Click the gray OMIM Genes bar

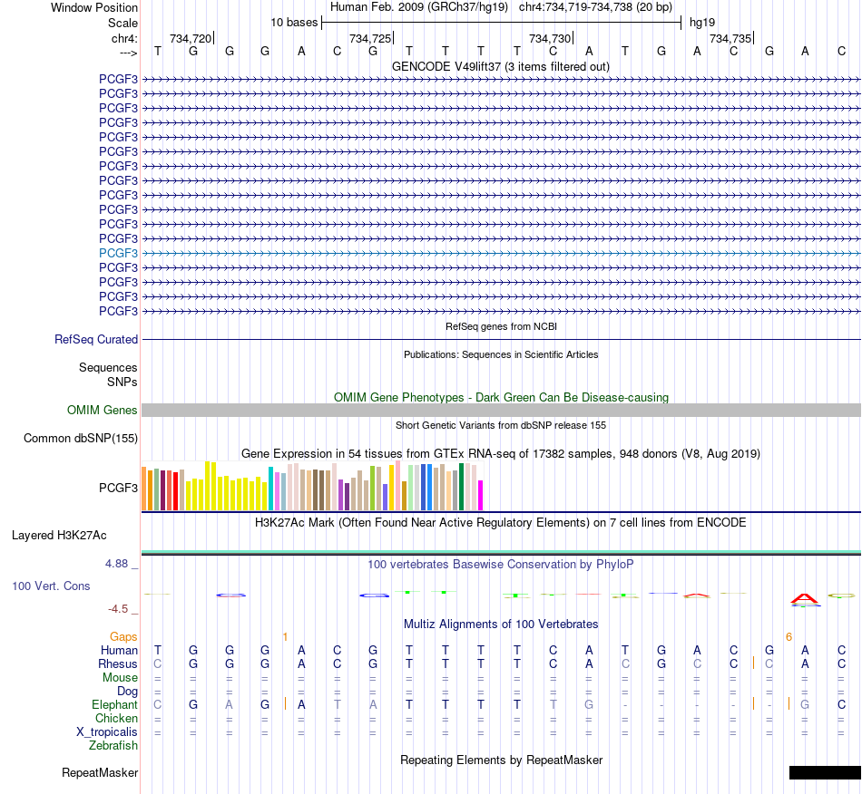pyautogui.click(x=501, y=411)
